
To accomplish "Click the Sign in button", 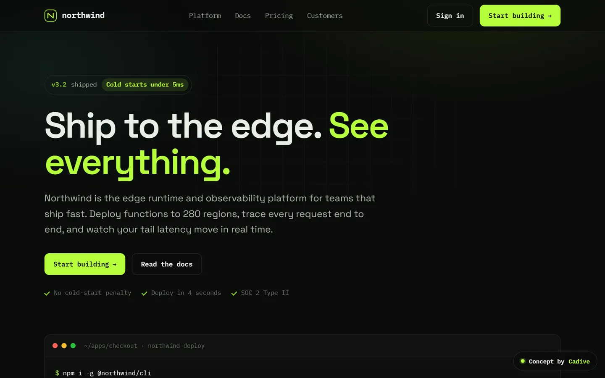I will click(x=450, y=16).
